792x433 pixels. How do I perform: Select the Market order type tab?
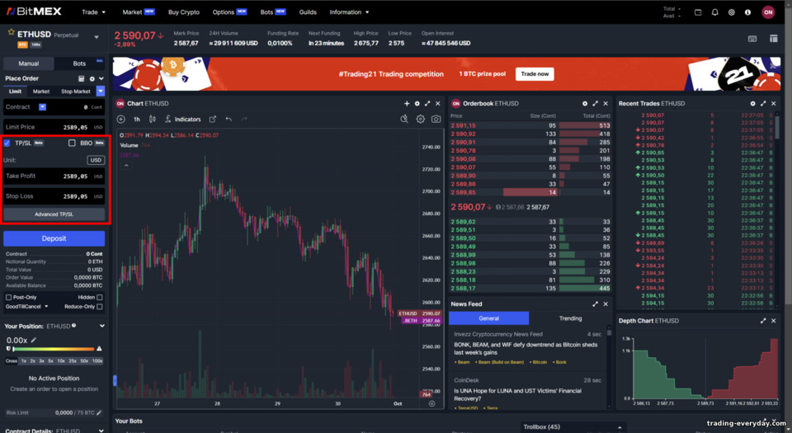coord(41,92)
